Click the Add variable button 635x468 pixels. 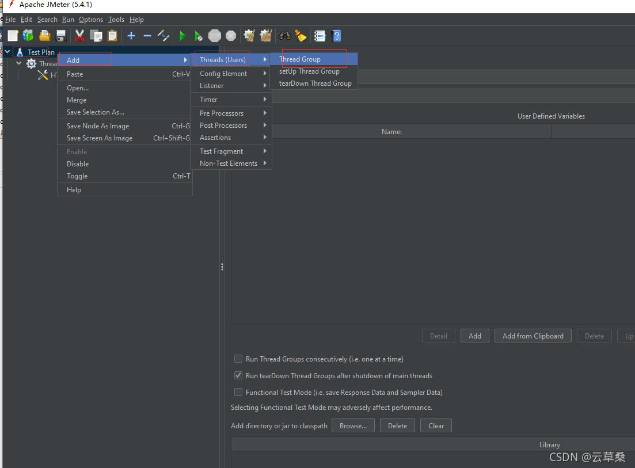tap(474, 336)
